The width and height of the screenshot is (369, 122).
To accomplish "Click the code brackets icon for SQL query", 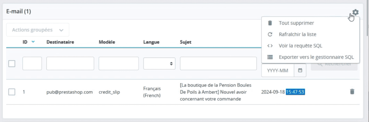I will (270, 46).
